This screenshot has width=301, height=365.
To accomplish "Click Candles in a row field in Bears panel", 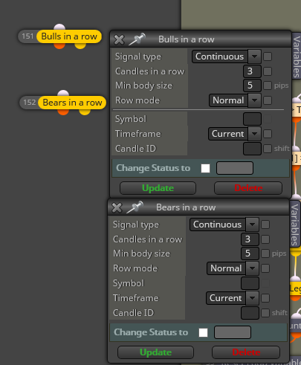I will [250, 239].
